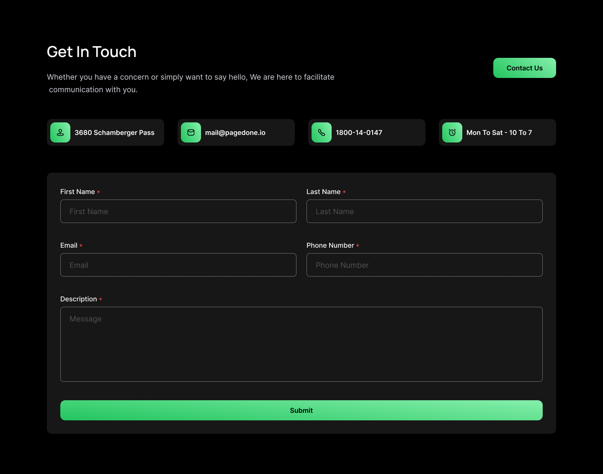The height and width of the screenshot is (474, 603).
Task: Focus the First Name input box
Action: pyautogui.click(x=178, y=211)
